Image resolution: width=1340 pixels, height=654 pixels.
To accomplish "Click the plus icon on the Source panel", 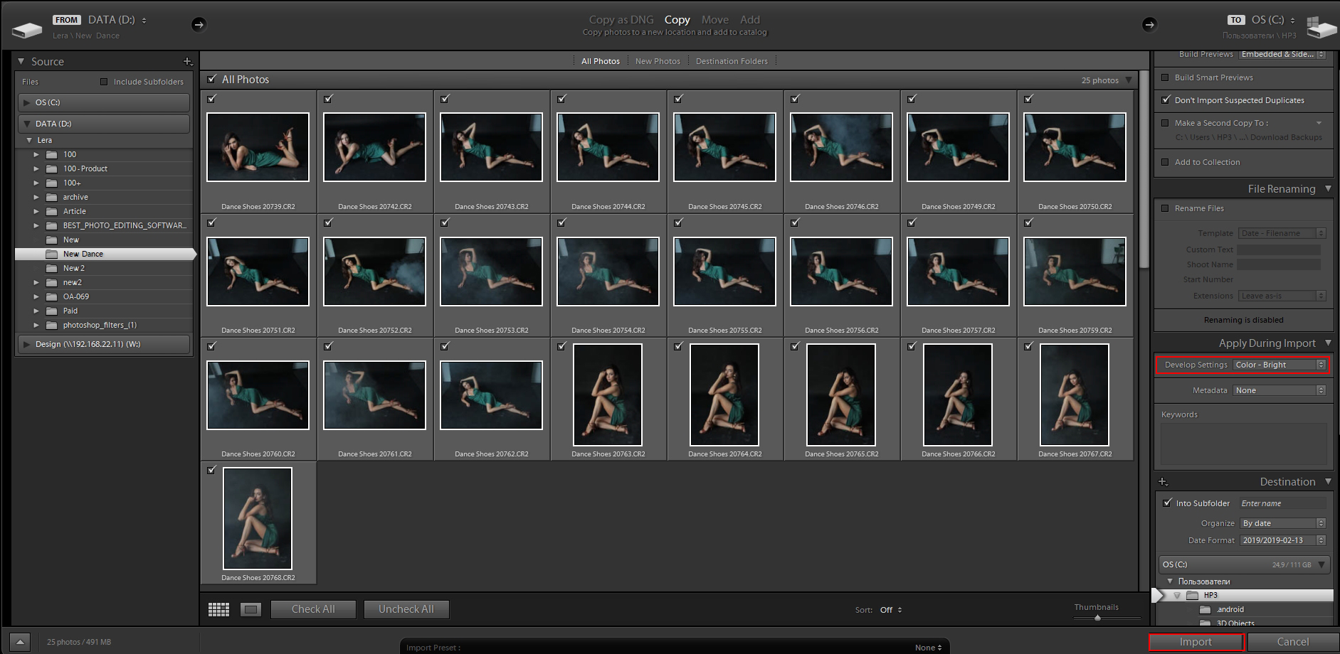I will pos(188,62).
